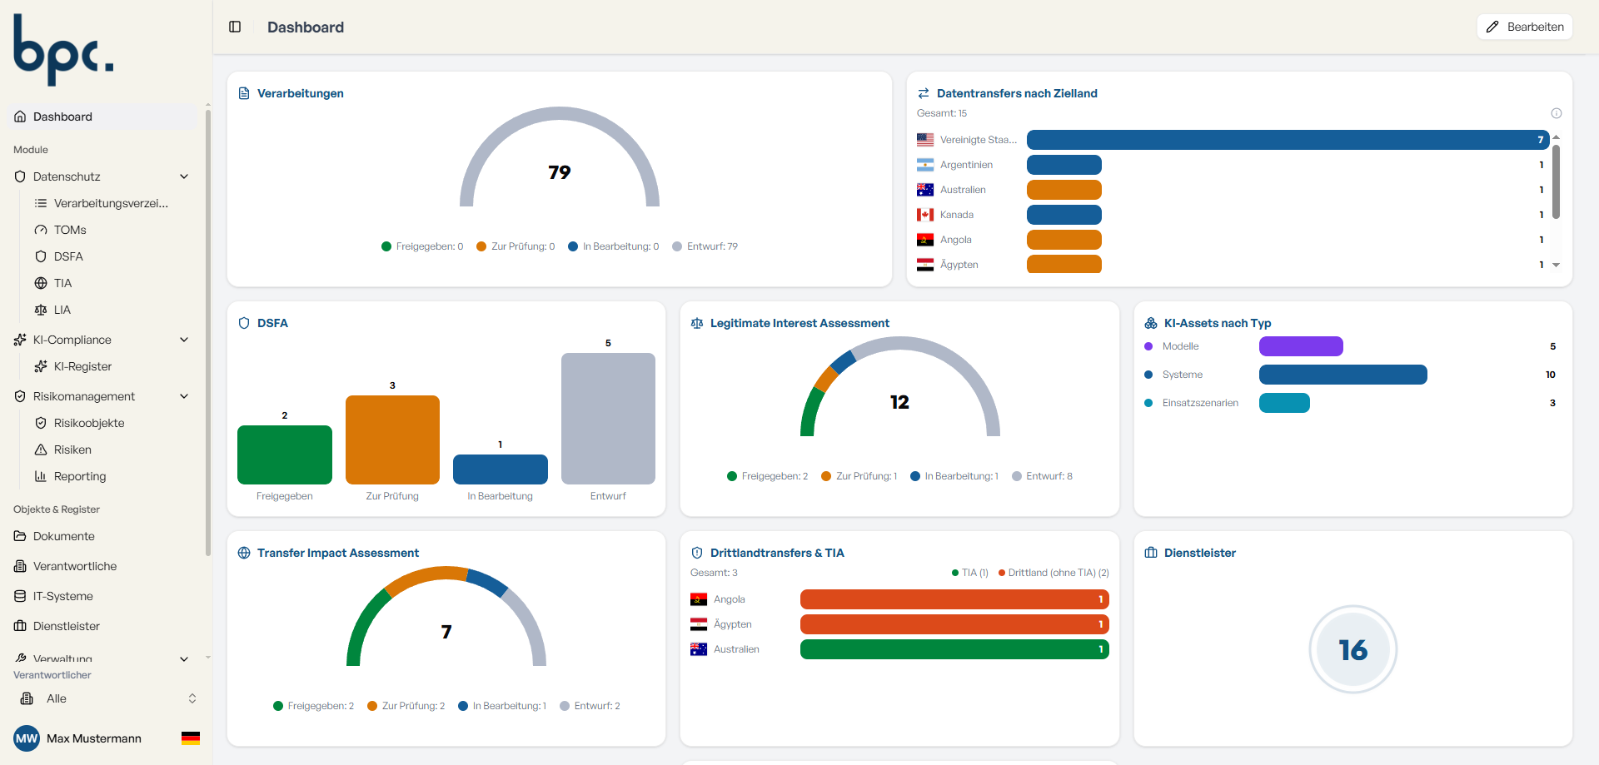Click the scales icon beside LIA

(41, 310)
